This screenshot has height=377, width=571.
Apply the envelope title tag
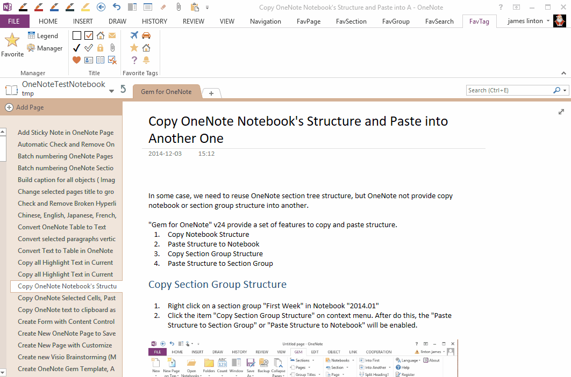(x=112, y=35)
